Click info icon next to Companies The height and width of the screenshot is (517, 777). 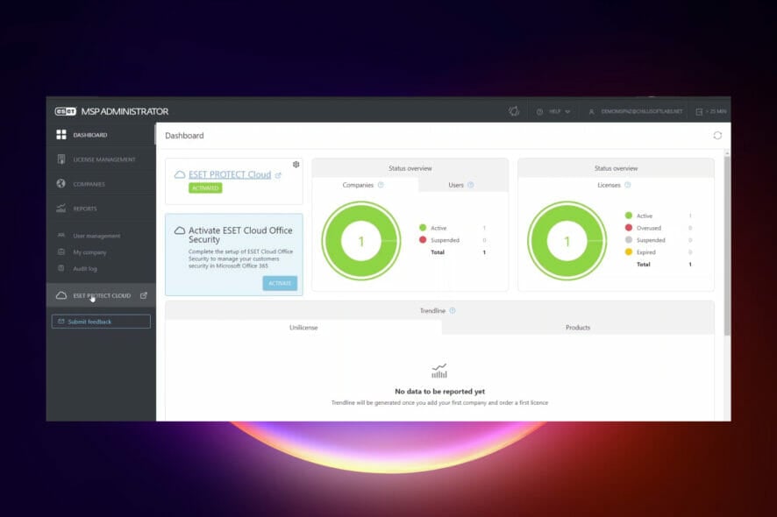381,185
